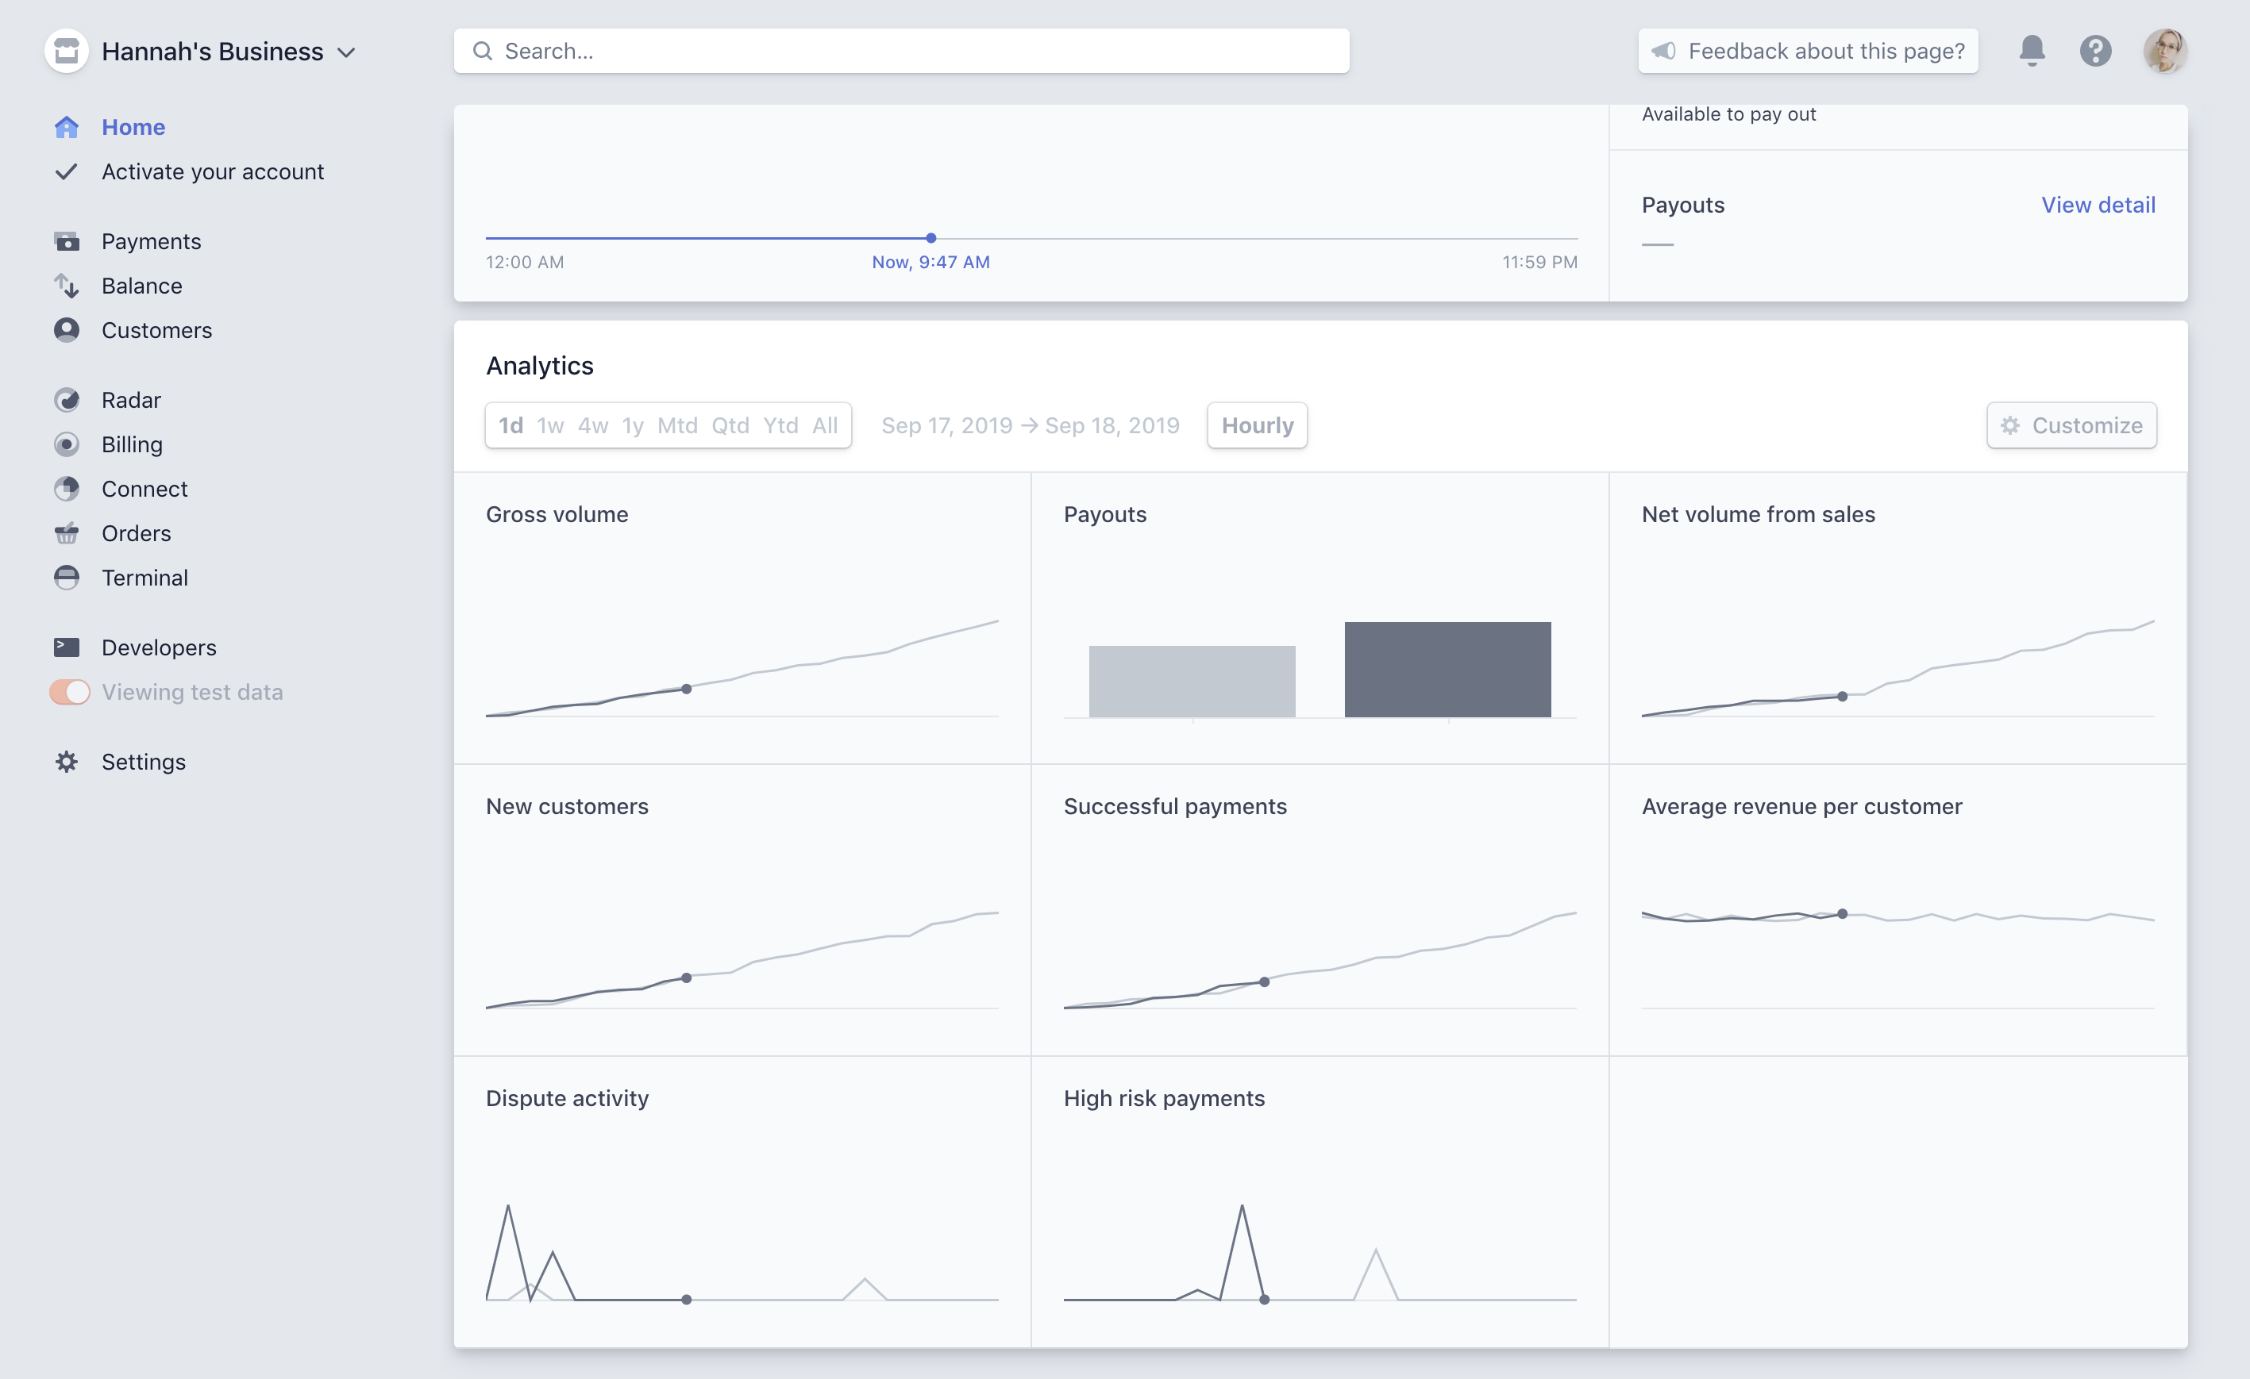Screen dimensions: 2250x1379
Task: Open Customers page from sidebar
Action: pos(156,330)
